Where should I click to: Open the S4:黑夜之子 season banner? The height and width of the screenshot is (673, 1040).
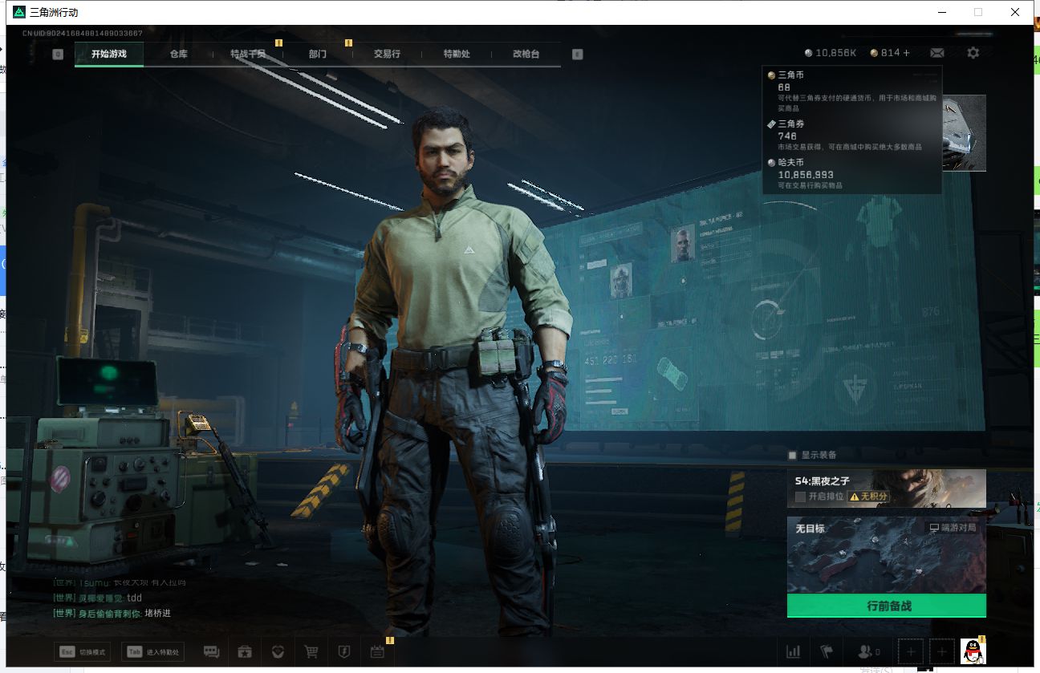click(x=887, y=489)
